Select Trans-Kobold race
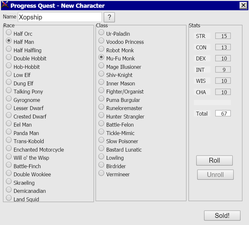Image resolution: width=249 pixels, height=225 pixels. click(9, 140)
